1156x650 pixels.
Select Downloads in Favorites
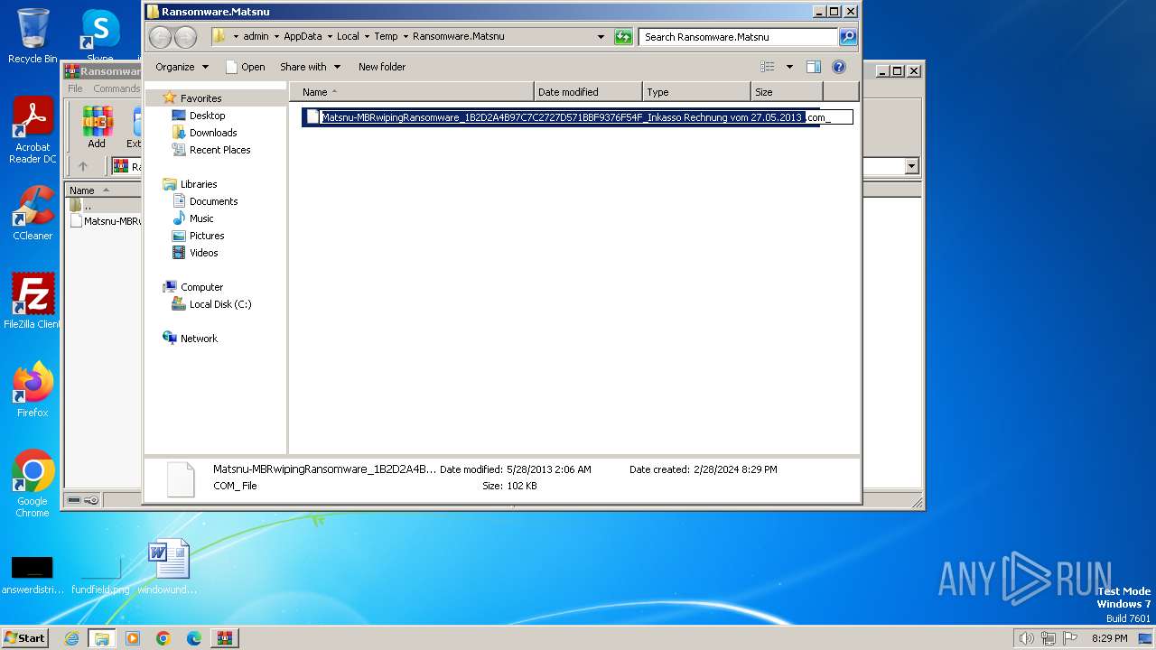pyautogui.click(x=212, y=133)
